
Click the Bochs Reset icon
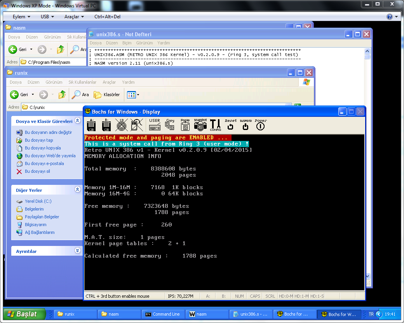(x=230, y=125)
